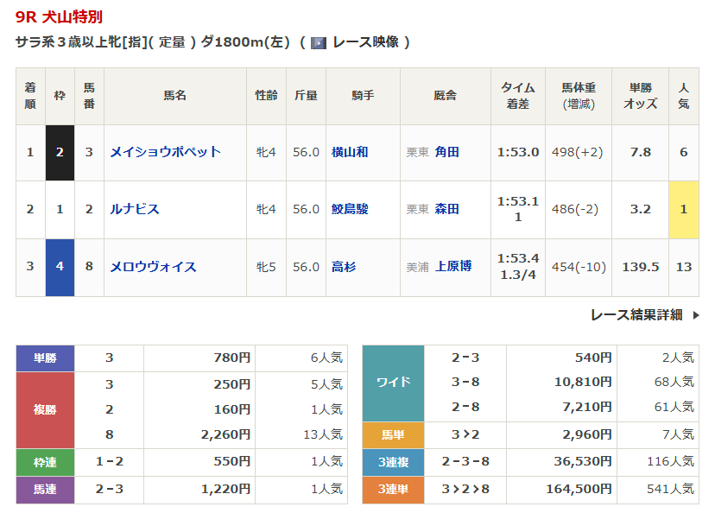Click trainer name 森田

pos(447,209)
